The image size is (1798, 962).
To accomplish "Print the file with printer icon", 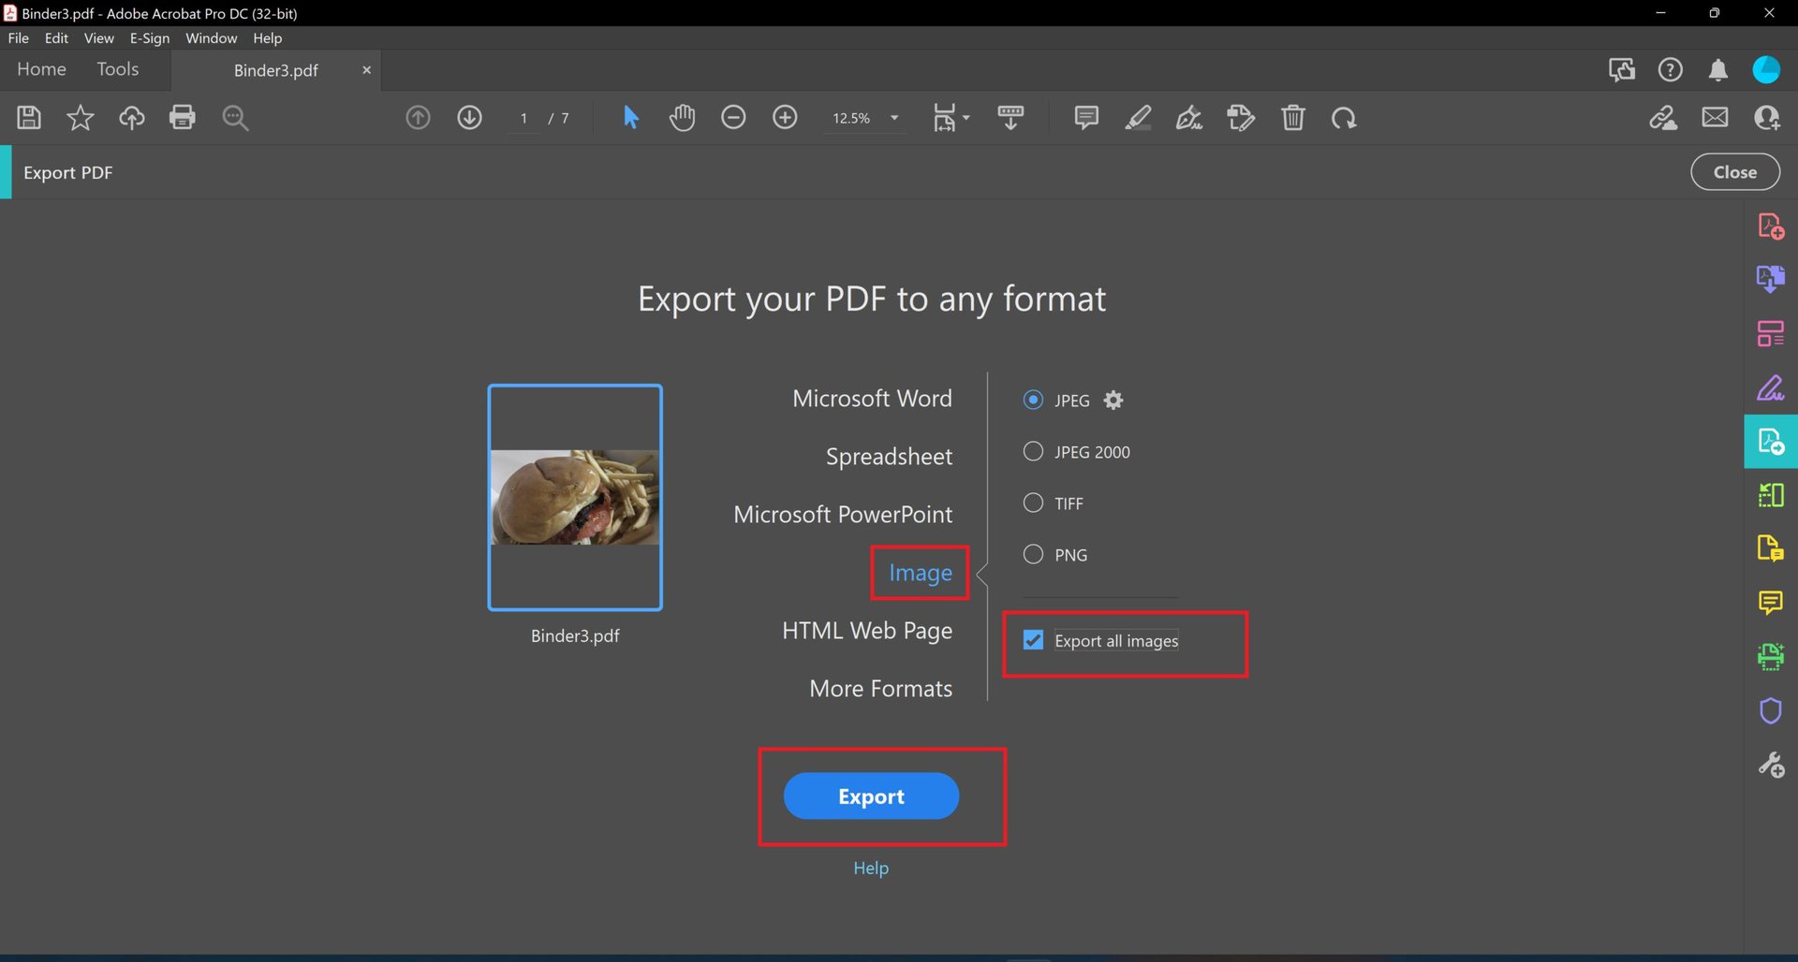I will tap(183, 118).
